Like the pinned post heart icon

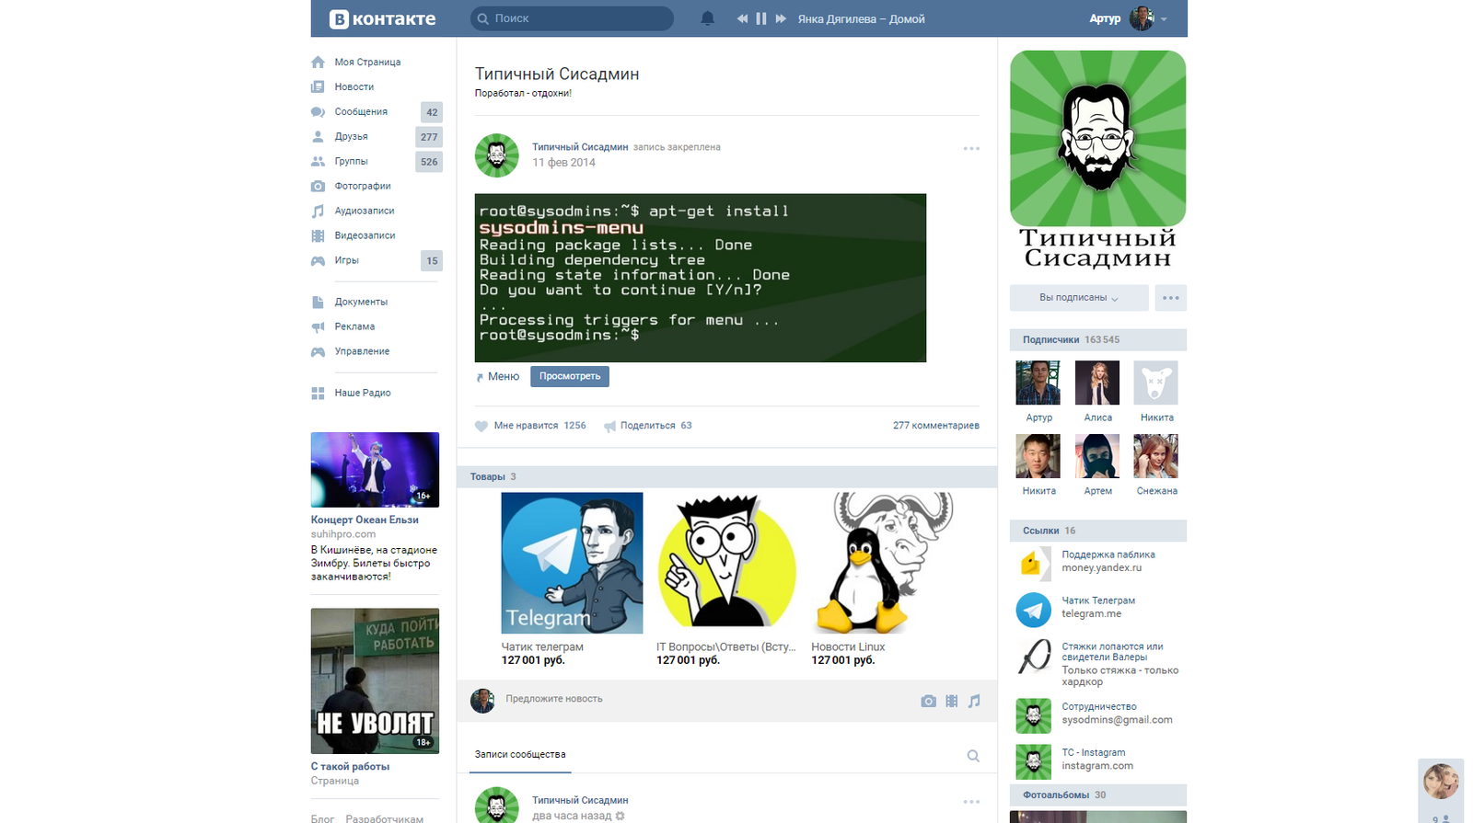(x=481, y=426)
